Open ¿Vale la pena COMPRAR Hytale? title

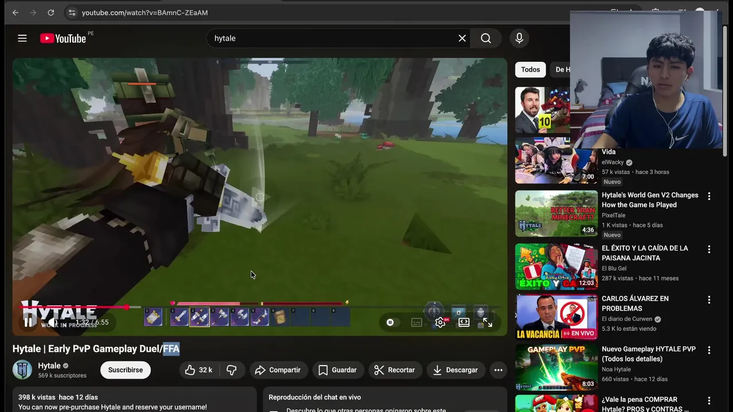[x=645, y=404]
